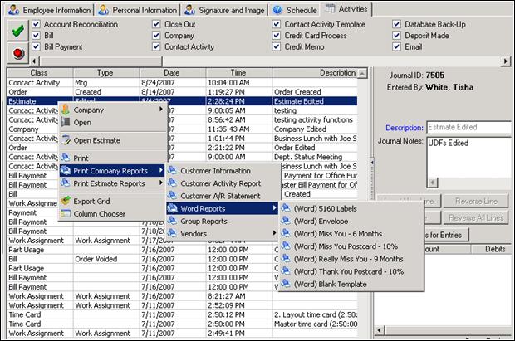Uncheck the Close Out checkbox

[156, 24]
